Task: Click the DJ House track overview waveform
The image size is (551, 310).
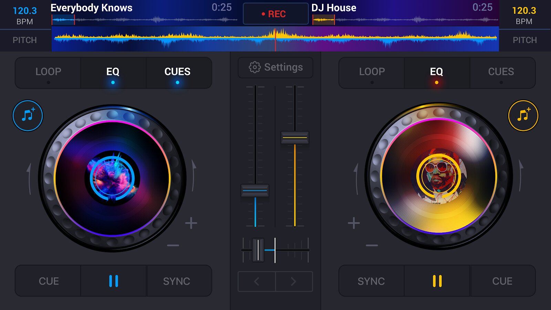Action: (x=405, y=20)
